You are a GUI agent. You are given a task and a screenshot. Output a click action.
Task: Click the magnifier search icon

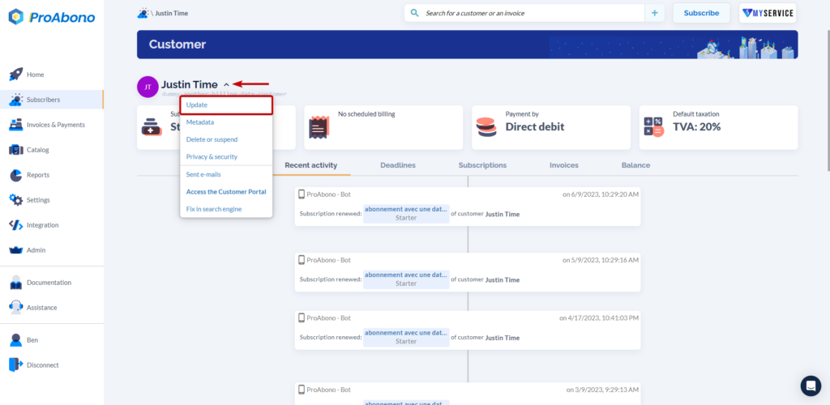[x=414, y=13]
